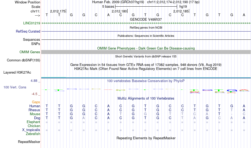Screen dimensions: 251x148
Task: Click the dash gap in the Mouse row
Action: (232, 114)
